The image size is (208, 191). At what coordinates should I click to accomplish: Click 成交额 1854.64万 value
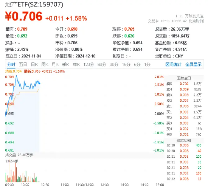click(180, 36)
